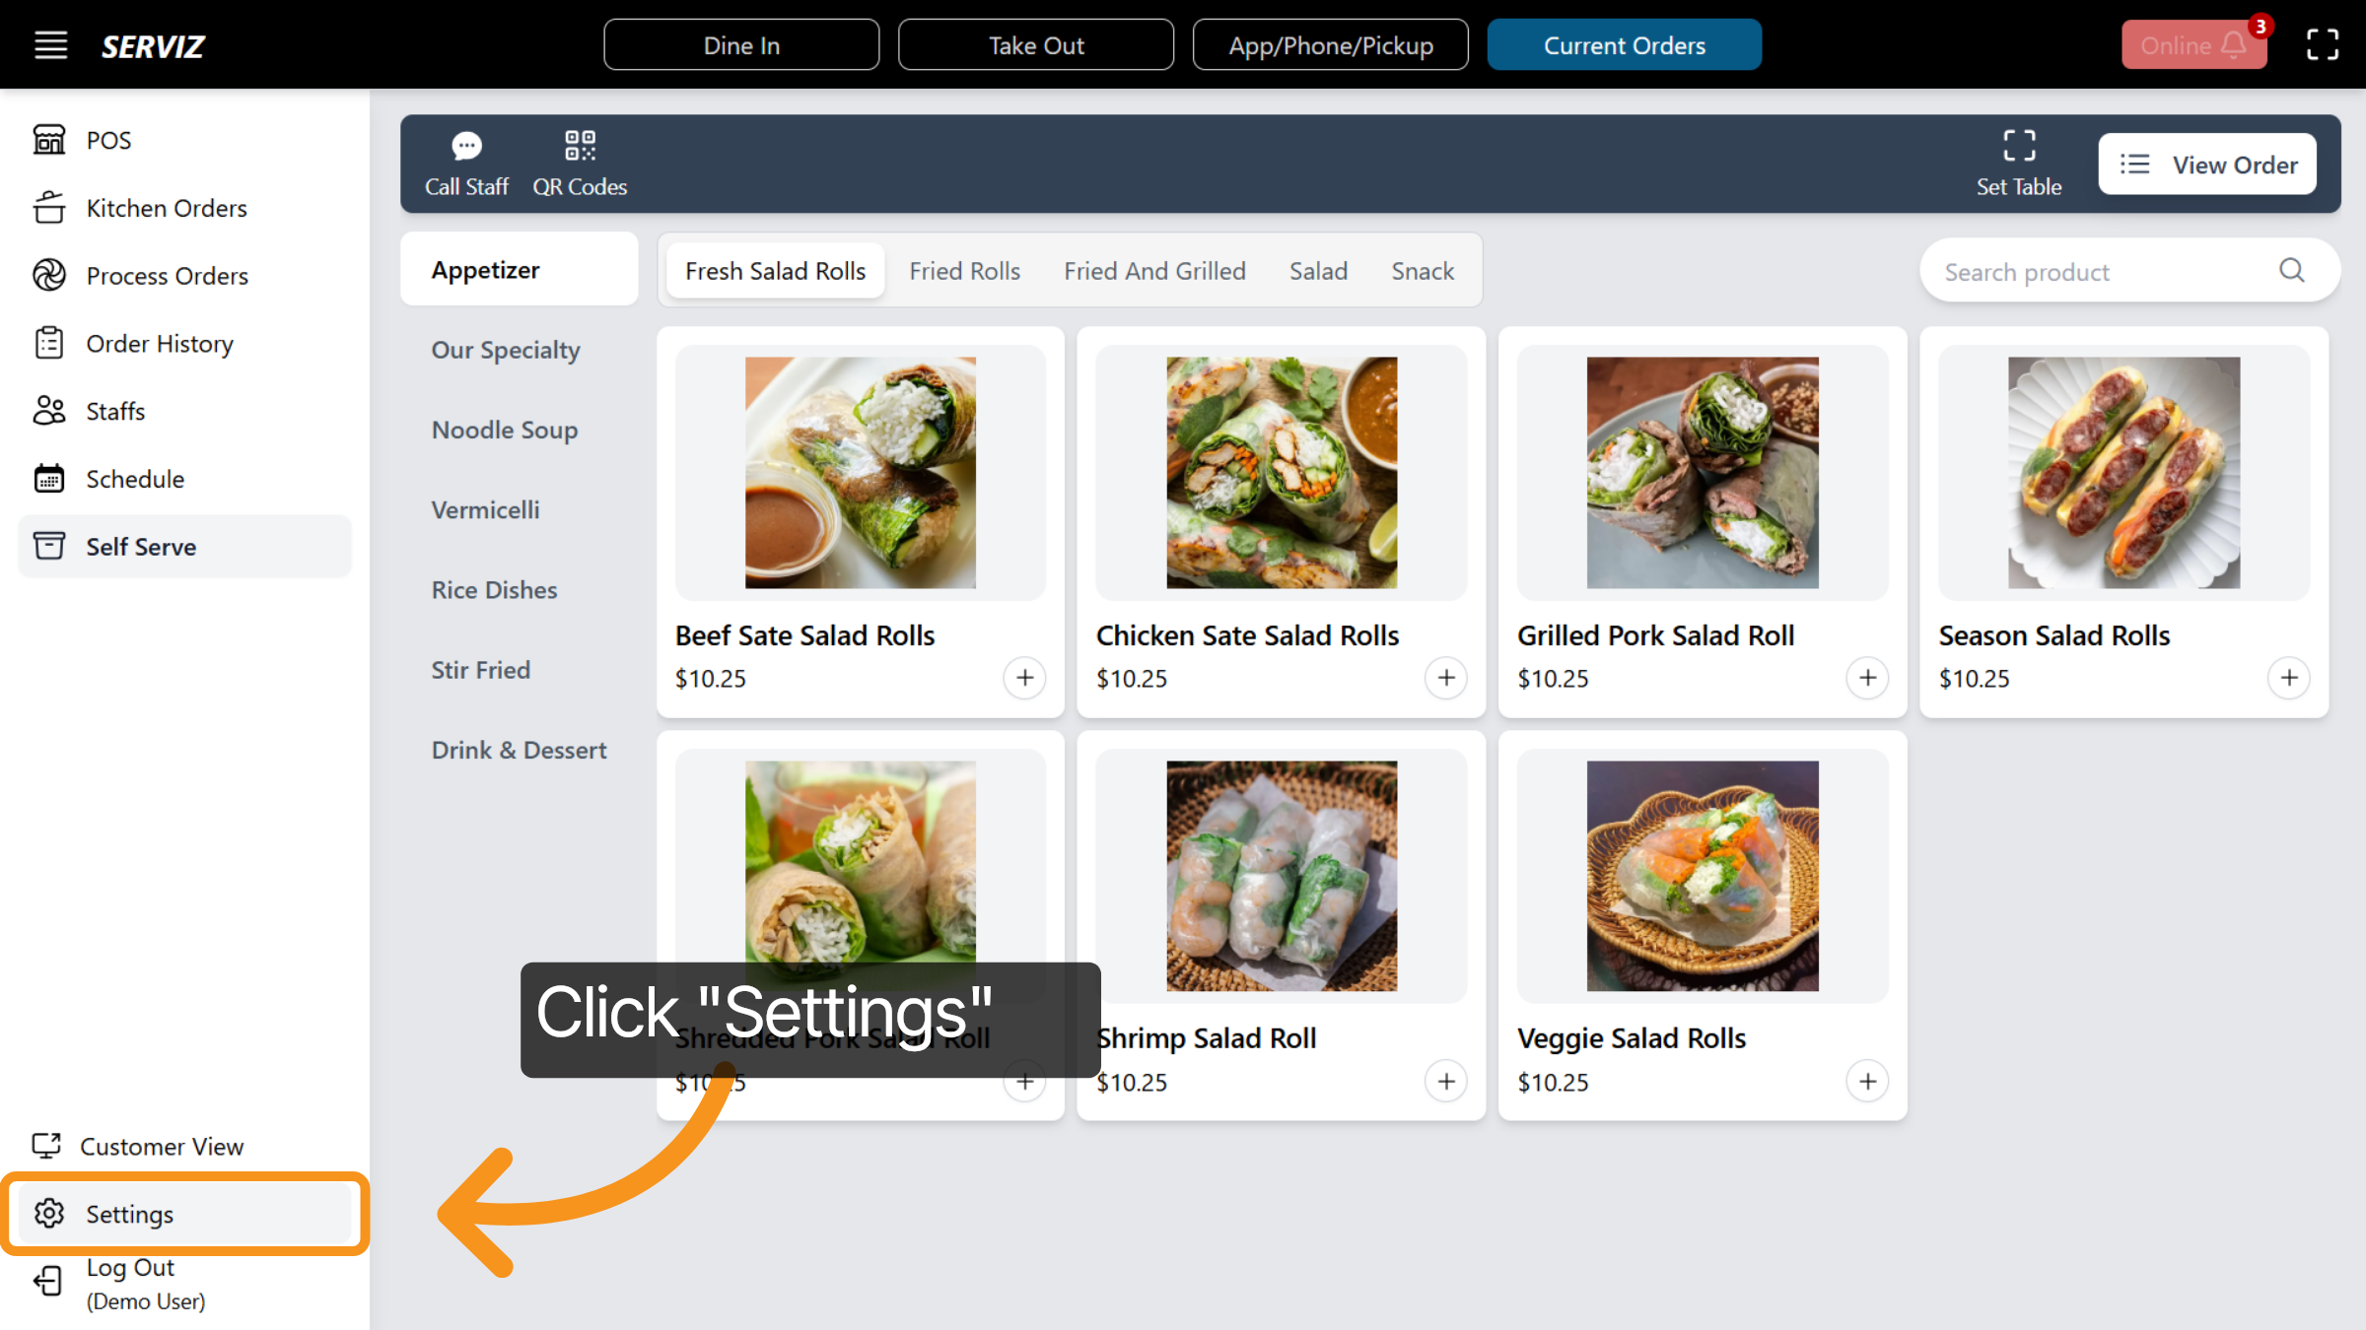Open Schedule from the sidebar

click(x=136, y=479)
